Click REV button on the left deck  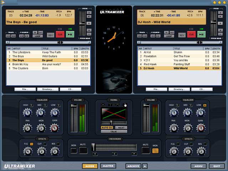tap(51, 35)
